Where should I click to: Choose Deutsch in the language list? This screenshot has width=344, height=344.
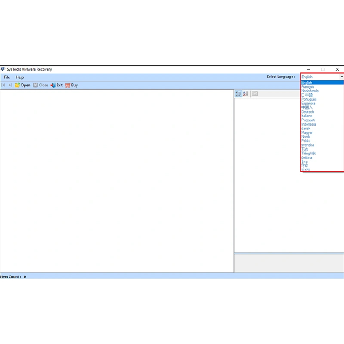pos(322,112)
